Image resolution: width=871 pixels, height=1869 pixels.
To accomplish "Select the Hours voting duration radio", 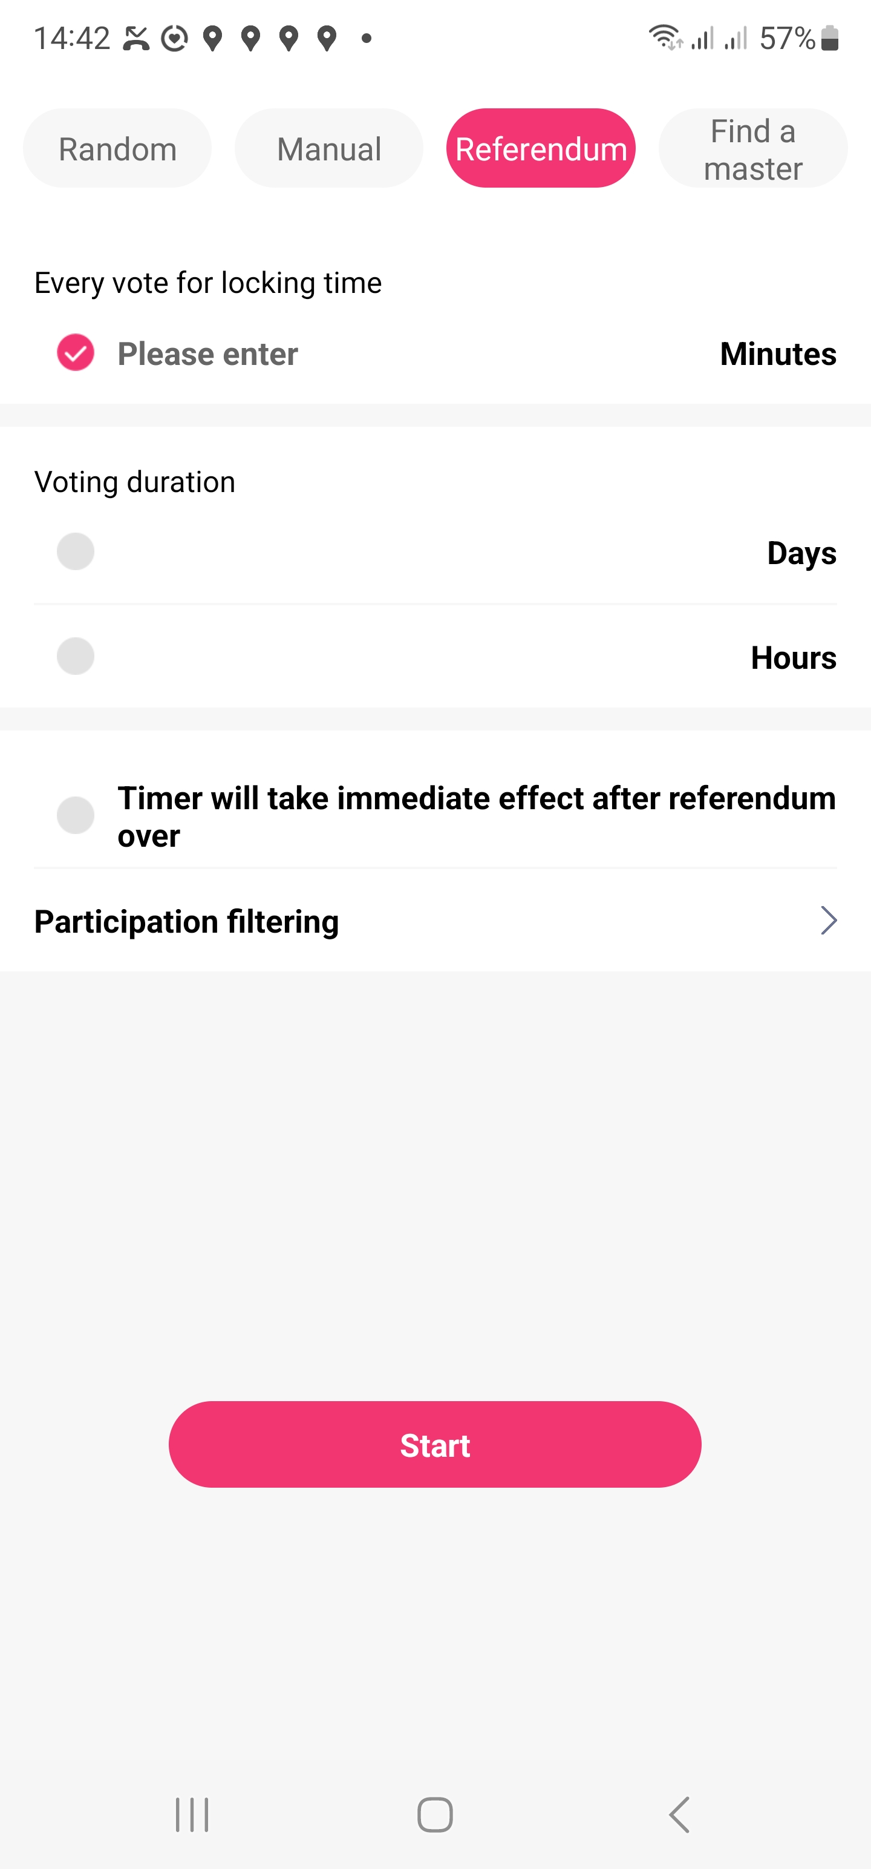I will (76, 657).
